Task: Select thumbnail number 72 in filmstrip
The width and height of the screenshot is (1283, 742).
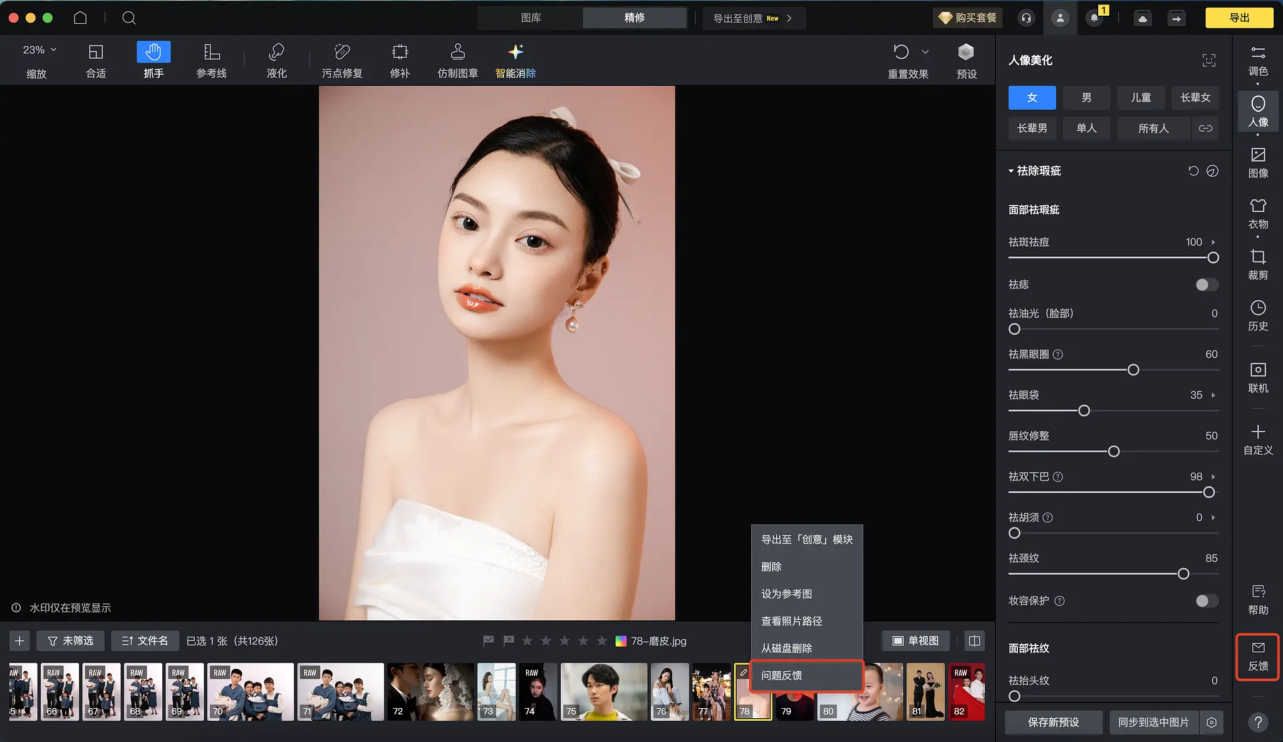Action: 430,692
